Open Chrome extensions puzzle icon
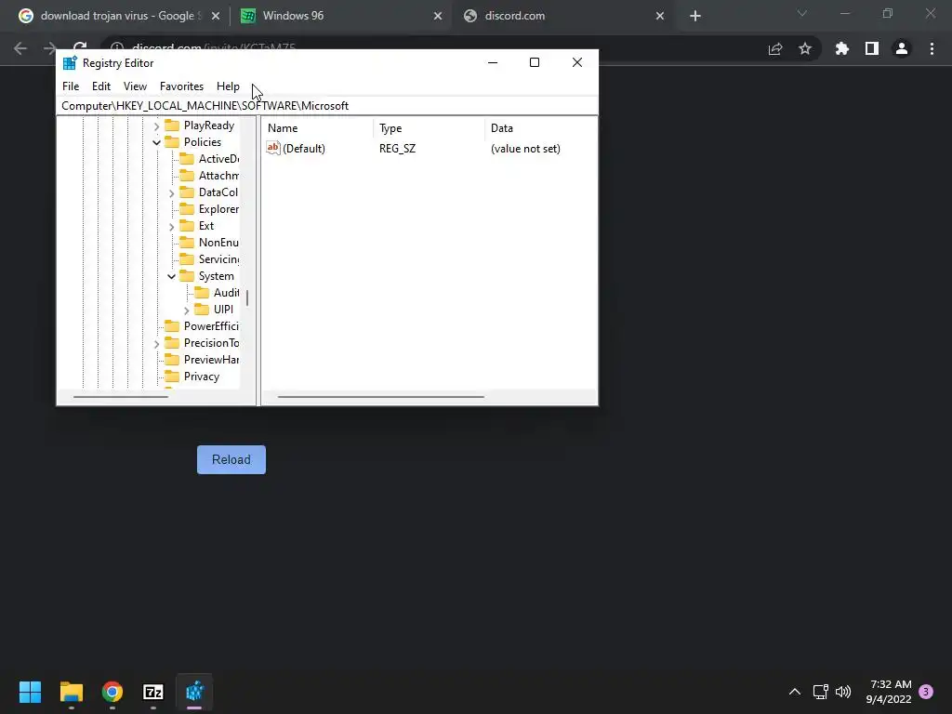The height and width of the screenshot is (714, 952). tap(842, 48)
